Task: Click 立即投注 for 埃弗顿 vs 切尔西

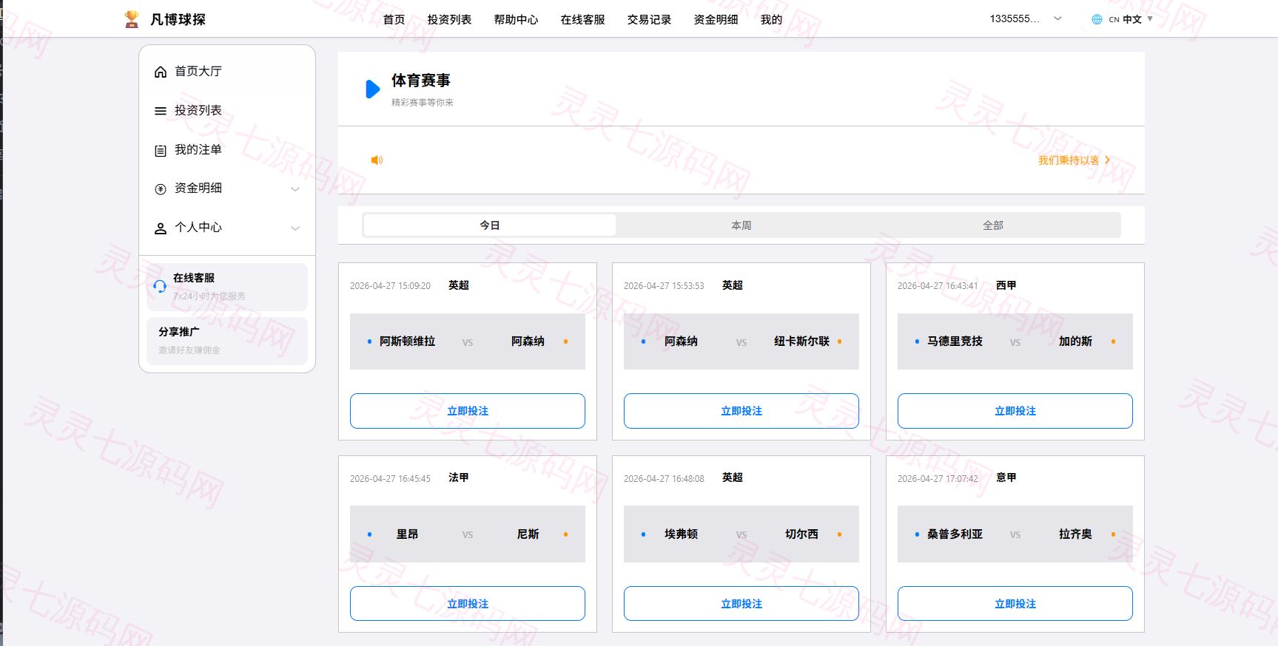Action: click(x=741, y=604)
